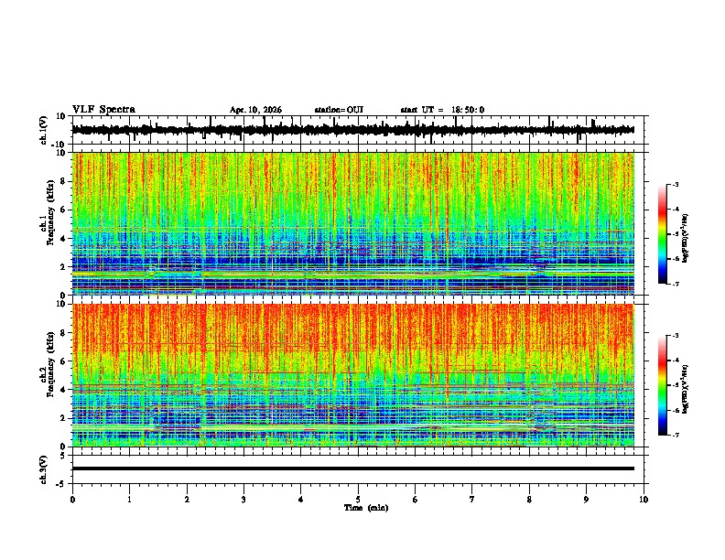
Task: Click the "-3" tick on ch.2 color bar
Action: [x=675, y=336]
